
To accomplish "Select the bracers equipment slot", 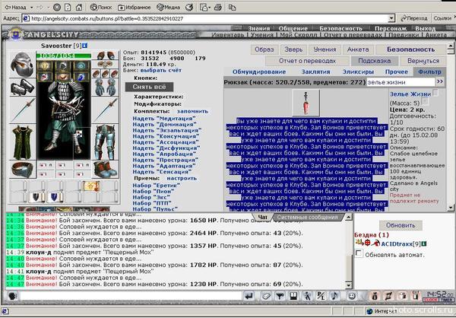I will coord(22,87).
